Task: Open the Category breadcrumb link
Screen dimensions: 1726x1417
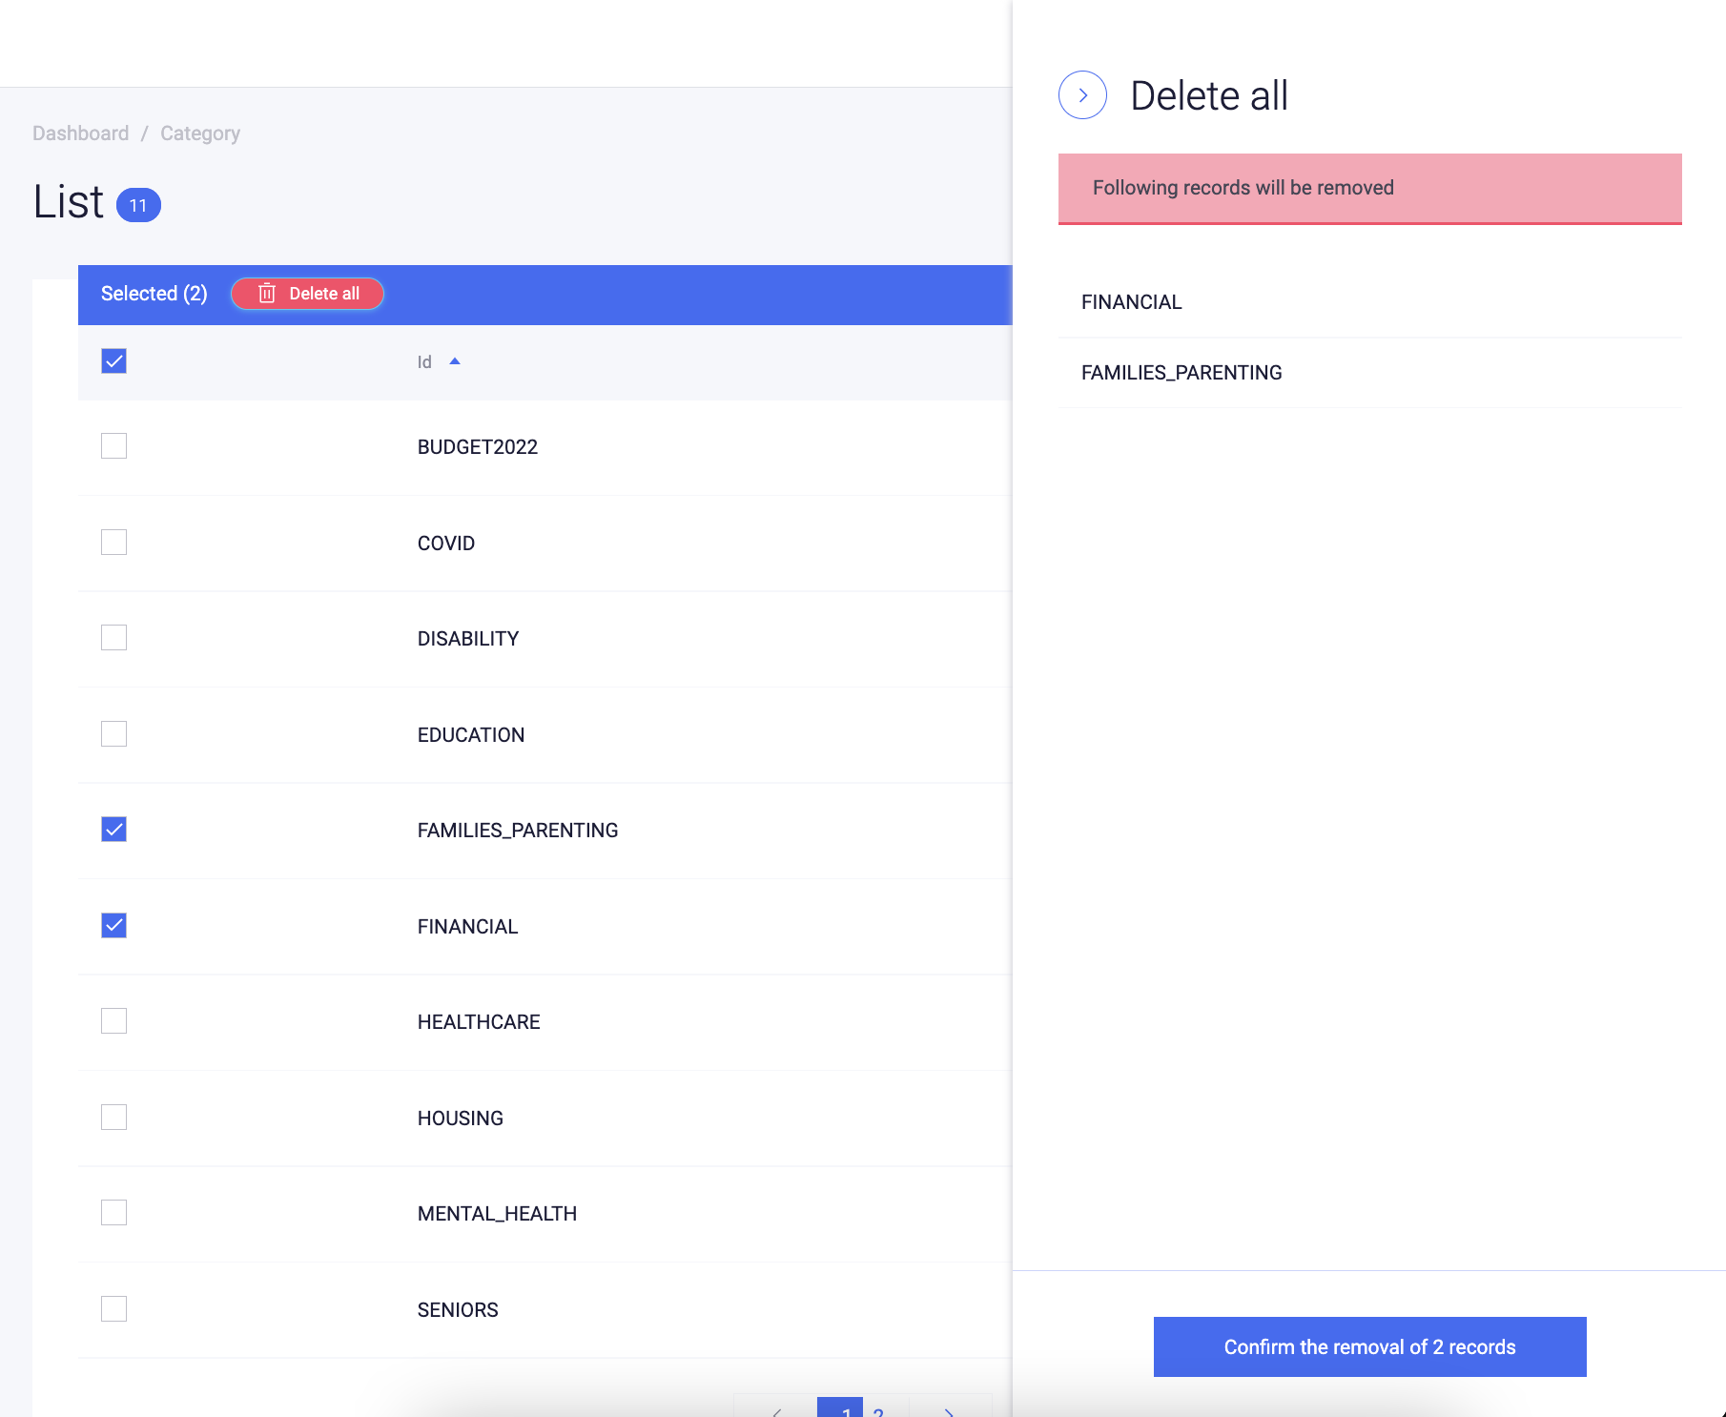Action: 200,133
